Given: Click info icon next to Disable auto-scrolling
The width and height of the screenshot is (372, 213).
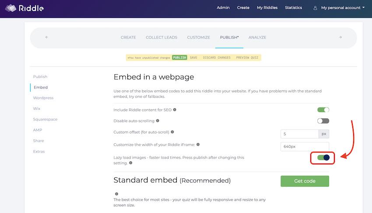Looking at the screenshot, I should [158, 121].
